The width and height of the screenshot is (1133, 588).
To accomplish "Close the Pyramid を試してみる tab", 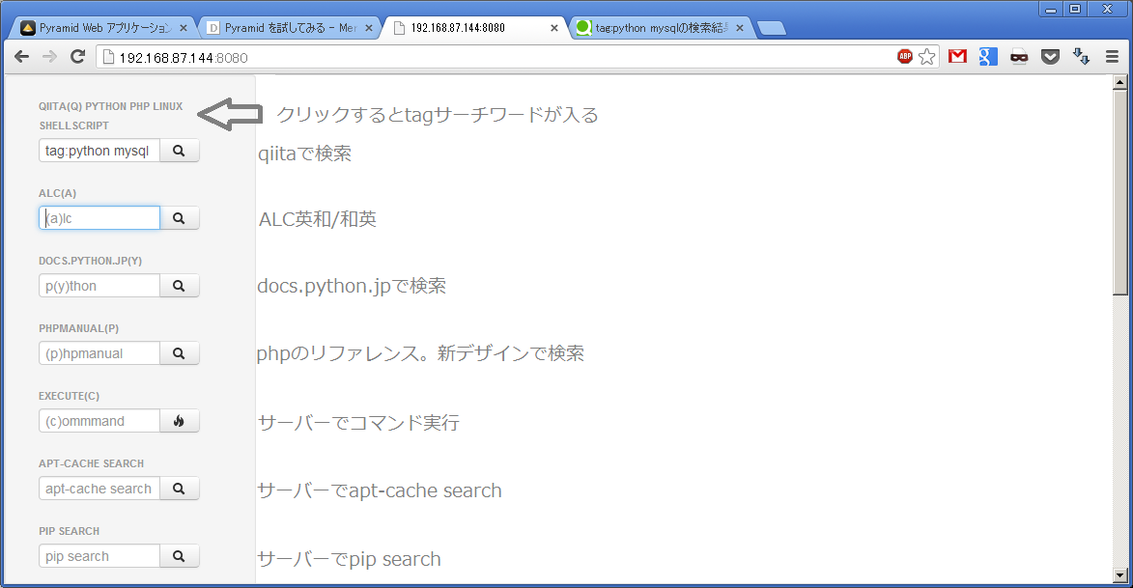I will pos(369,28).
